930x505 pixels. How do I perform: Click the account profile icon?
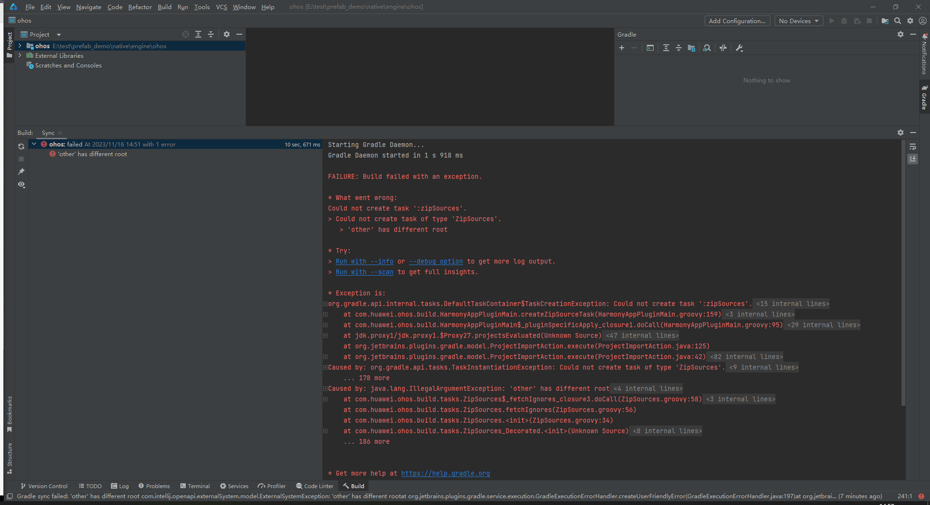923,21
